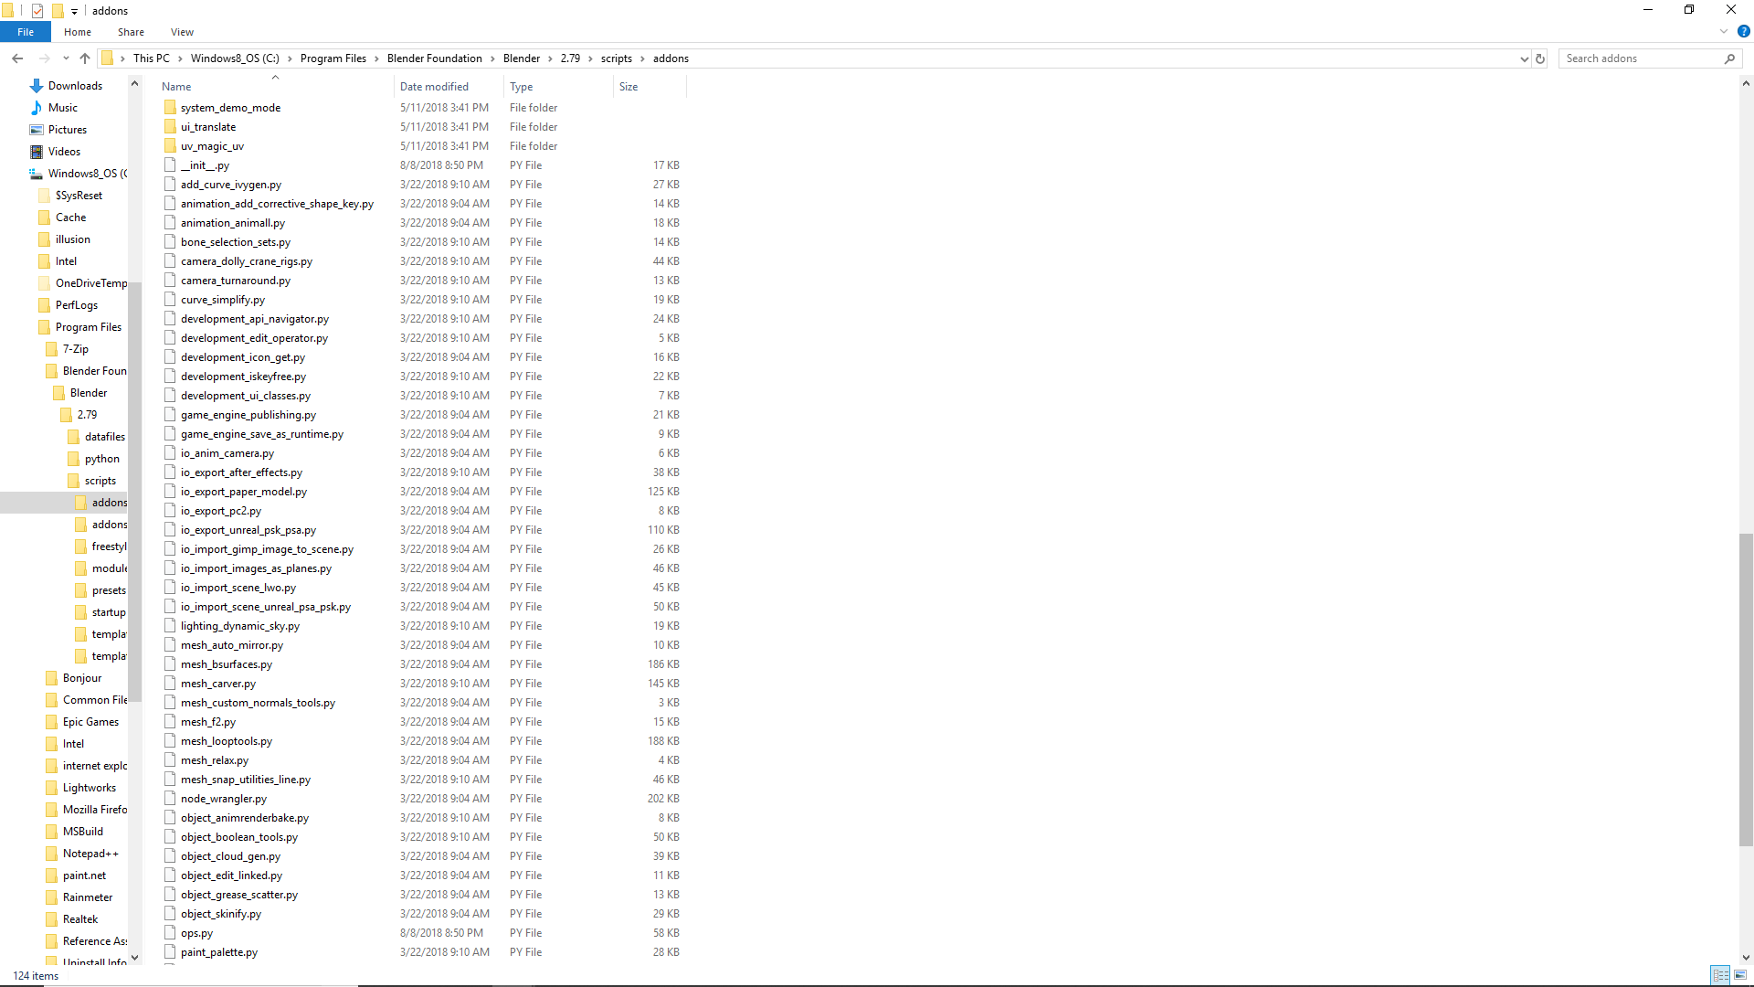1754x987 pixels.
Task: Open Customize Quick Access Toolbar dropdown
Action: tap(74, 12)
